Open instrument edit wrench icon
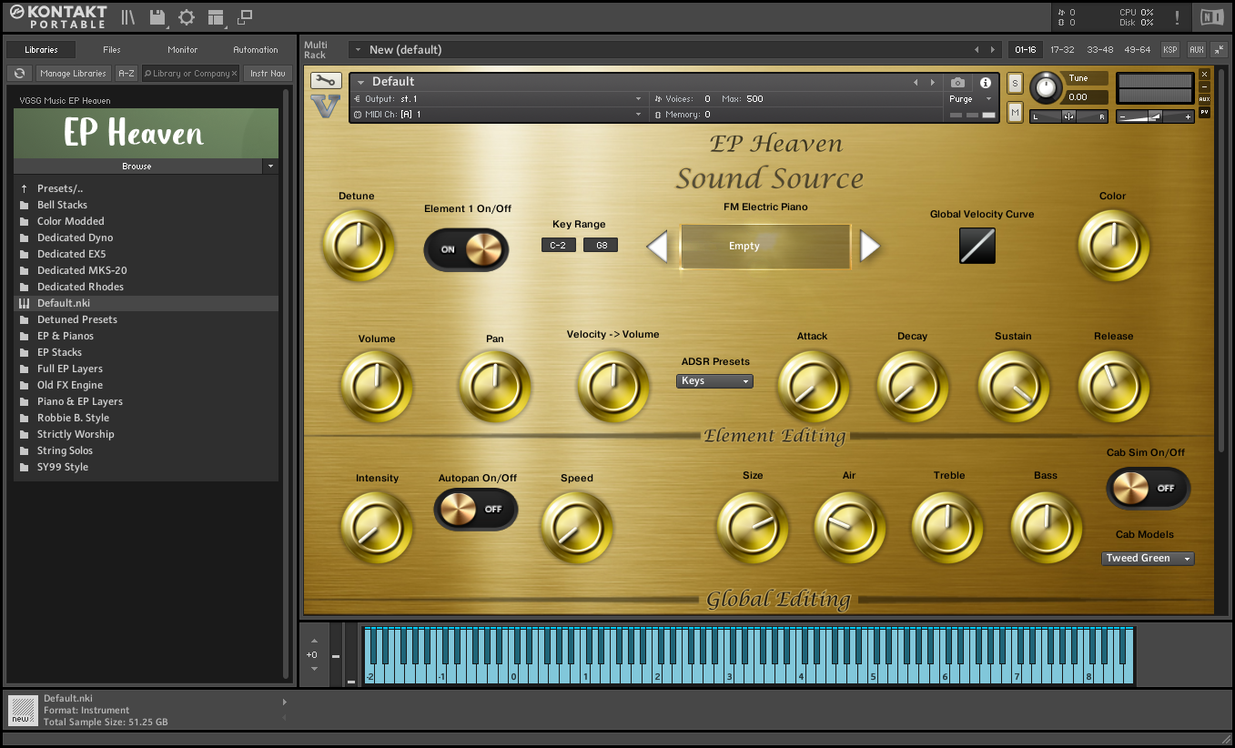 click(x=325, y=81)
